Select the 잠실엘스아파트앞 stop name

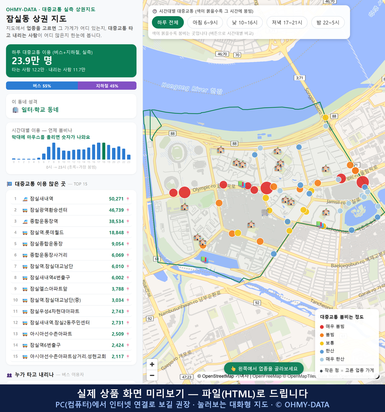click(x=49, y=289)
